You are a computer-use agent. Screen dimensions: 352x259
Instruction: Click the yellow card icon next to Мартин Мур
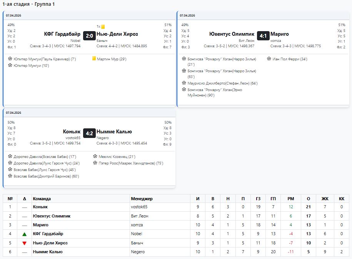94,59
